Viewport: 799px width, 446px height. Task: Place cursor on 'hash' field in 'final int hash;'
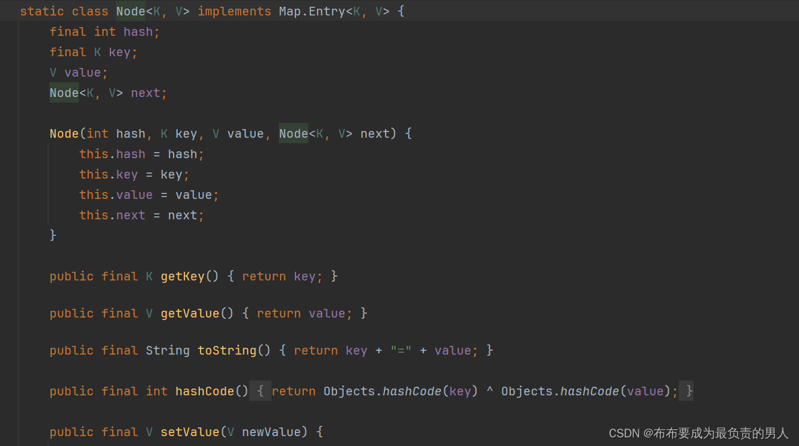(138, 32)
